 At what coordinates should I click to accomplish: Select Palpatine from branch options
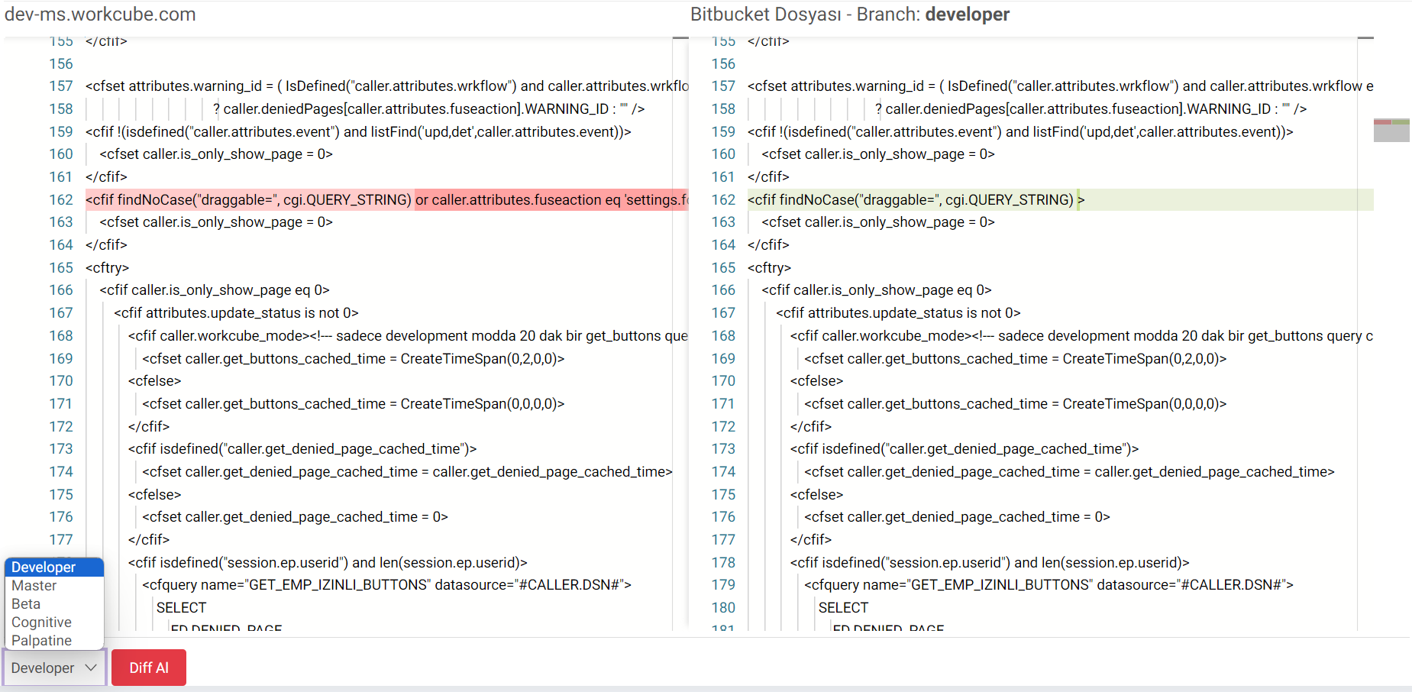click(x=41, y=641)
